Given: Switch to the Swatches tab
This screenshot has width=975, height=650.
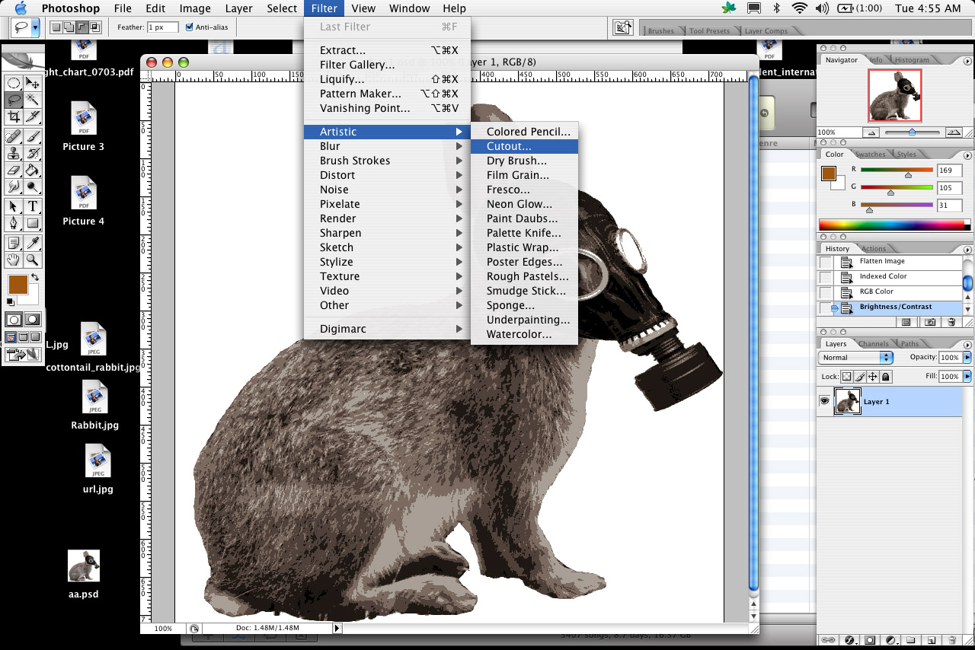Looking at the screenshot, I should click(869, 155).
